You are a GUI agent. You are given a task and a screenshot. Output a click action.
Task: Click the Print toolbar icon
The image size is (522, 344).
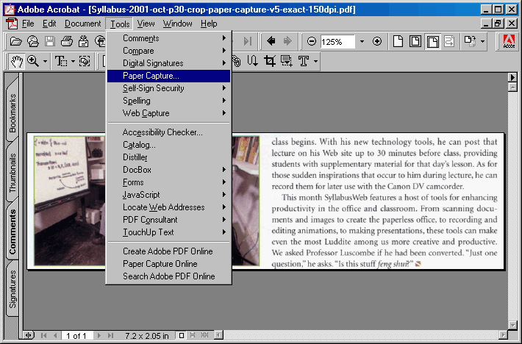(67, 41)
